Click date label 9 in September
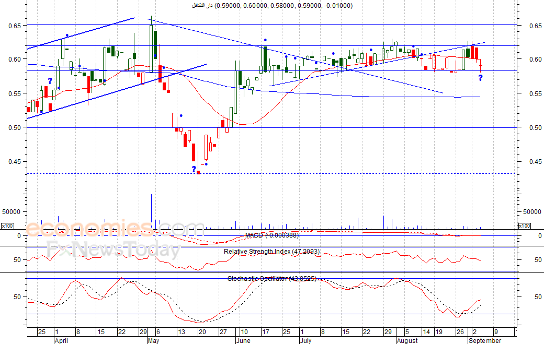The width and height of the screenshot is (544, 344). click(495, 332)
